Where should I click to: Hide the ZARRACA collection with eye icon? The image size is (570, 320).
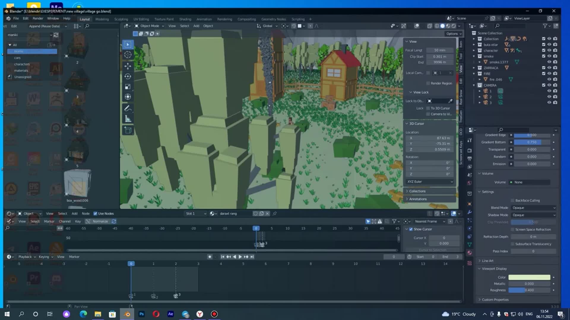pos(549,68)
